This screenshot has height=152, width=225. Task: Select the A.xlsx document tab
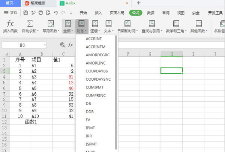pos(94,3)
